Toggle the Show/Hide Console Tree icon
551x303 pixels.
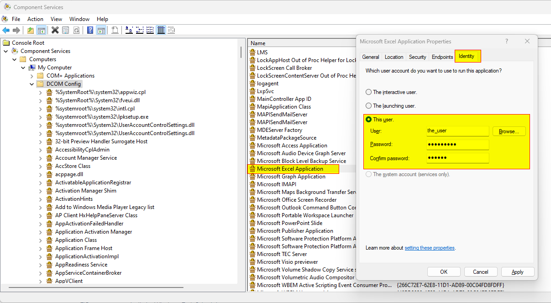click(42, 30)
